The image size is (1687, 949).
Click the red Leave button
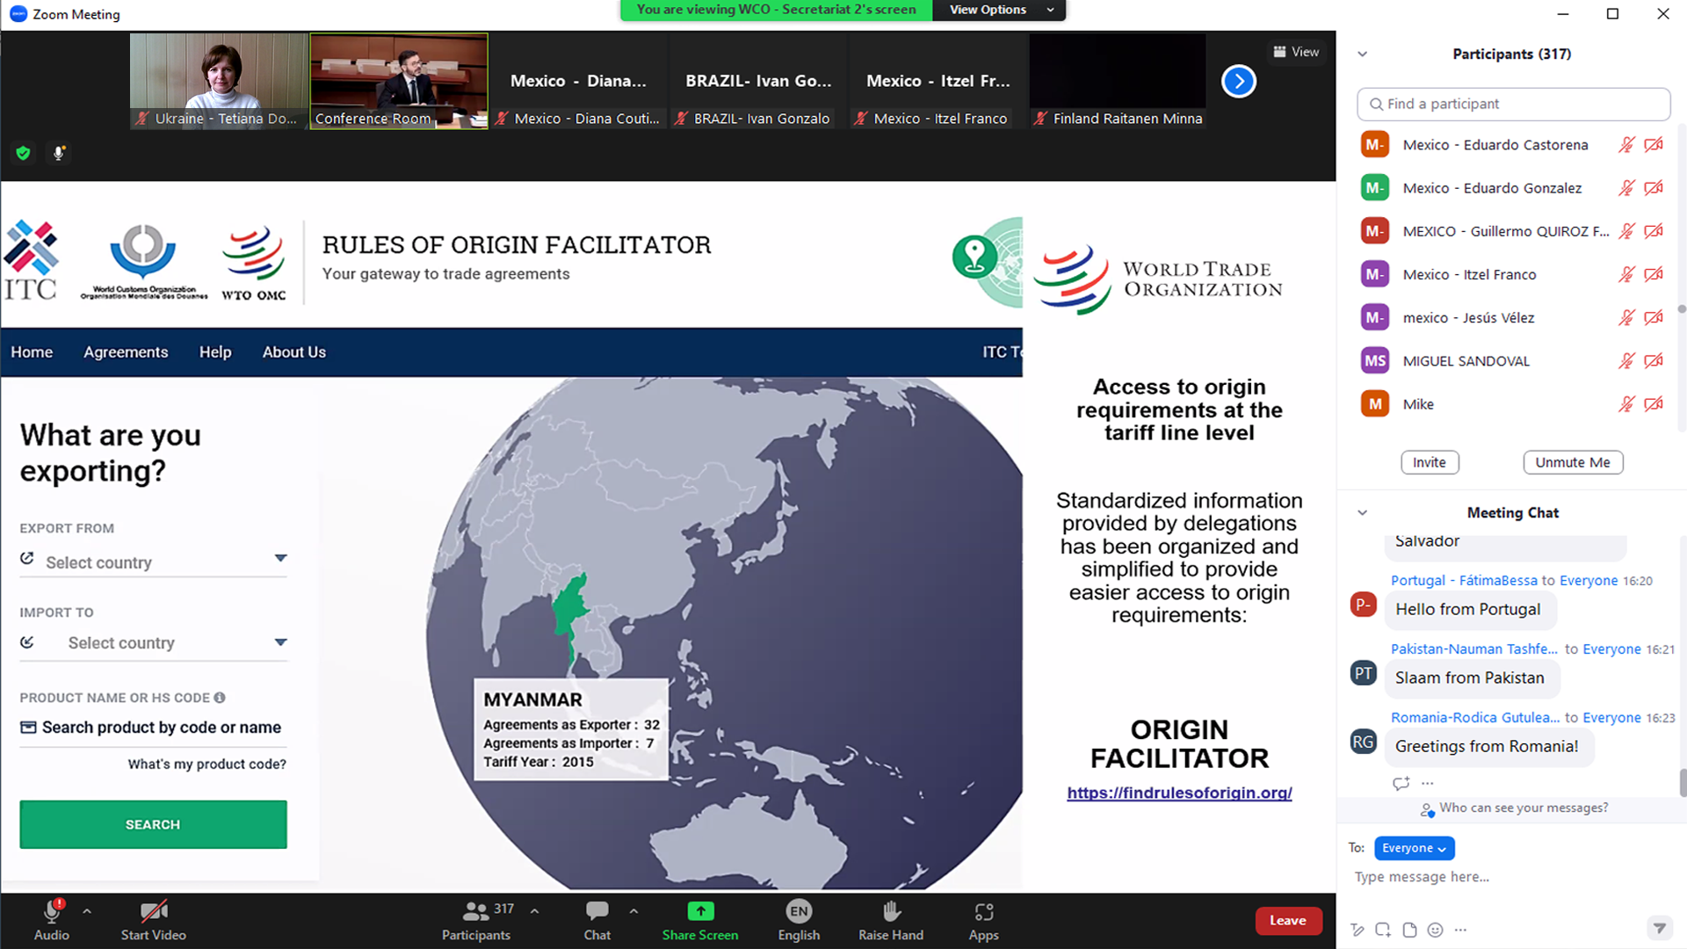click(x=1288, y=920)
